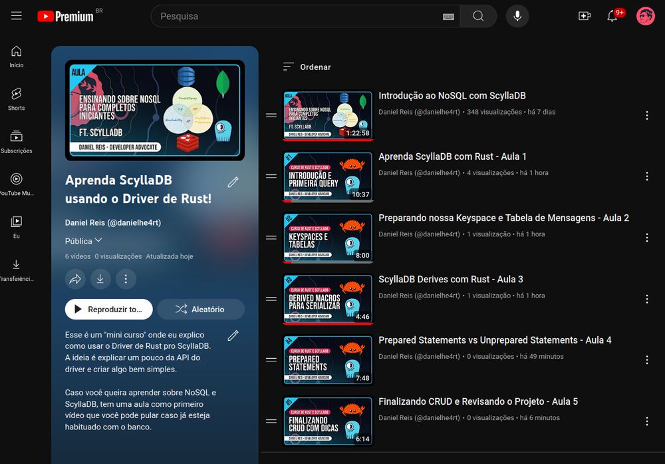Open title Introdução ao NoSQL com ScyllaDB
The image size is (665, 464).
tap(452, 96)
